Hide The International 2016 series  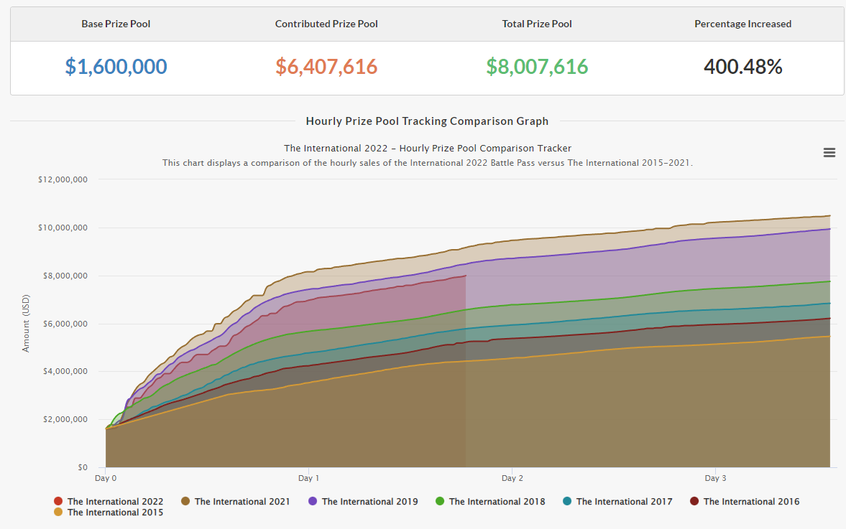[x=751, y=502]
